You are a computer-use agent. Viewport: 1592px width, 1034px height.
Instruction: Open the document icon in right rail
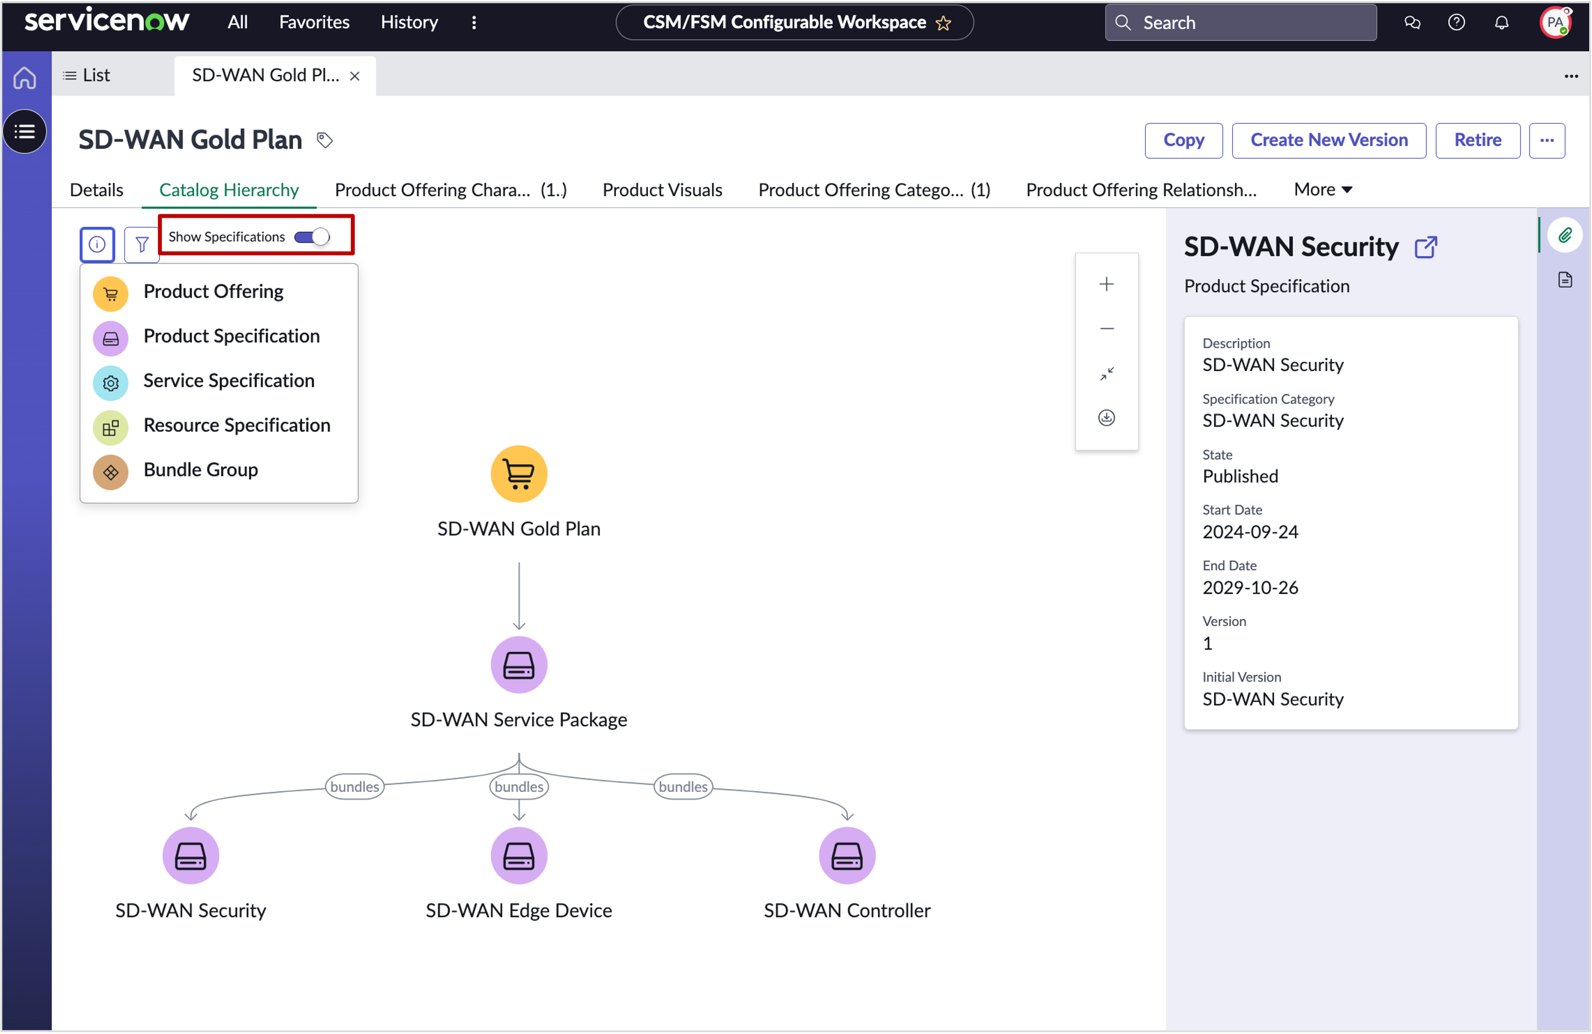(x=1565, y=279)
